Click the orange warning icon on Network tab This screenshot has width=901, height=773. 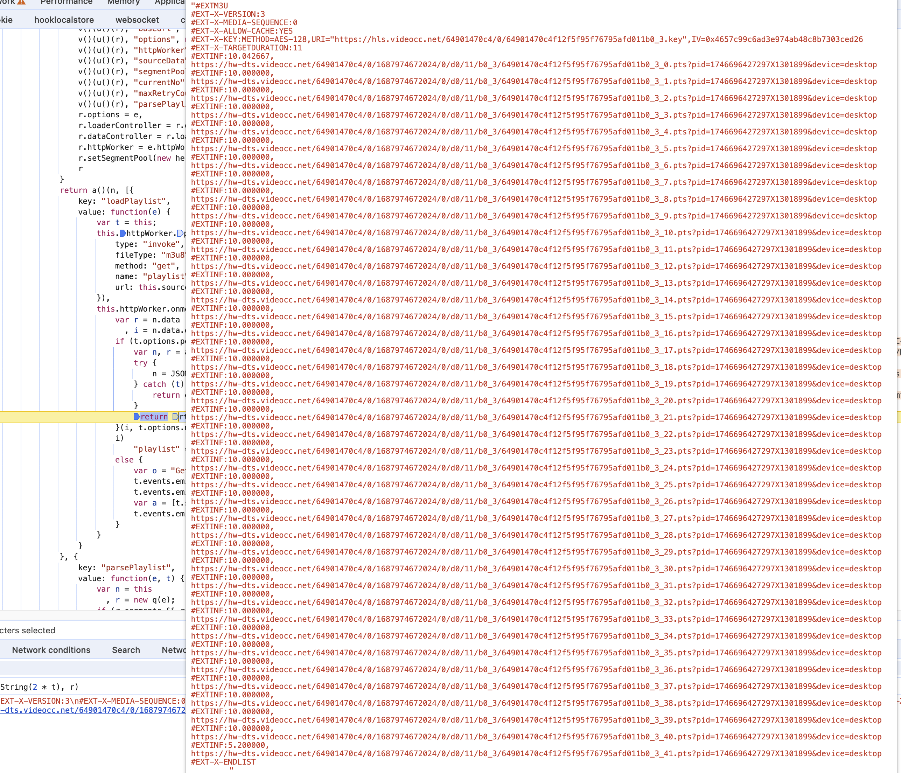pos(21,2)
